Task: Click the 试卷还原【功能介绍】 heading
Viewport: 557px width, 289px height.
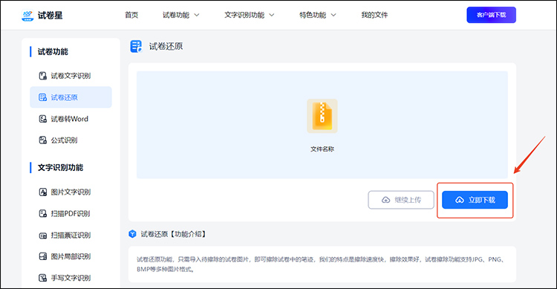Action: [x=173, y=234]
